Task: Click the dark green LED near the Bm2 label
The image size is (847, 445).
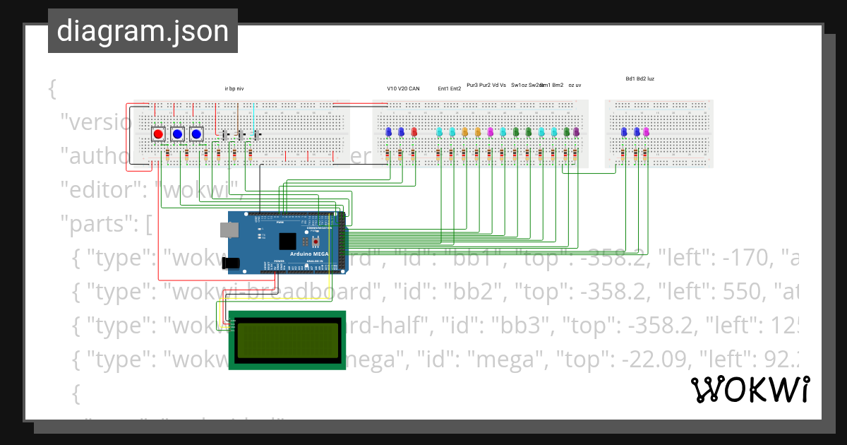Action: [x=565, y=131]
